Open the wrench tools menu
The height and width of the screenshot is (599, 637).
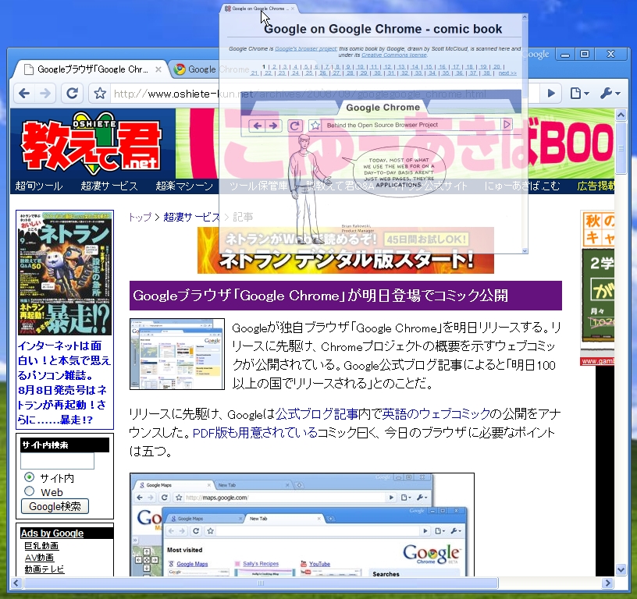coord(610,94)
